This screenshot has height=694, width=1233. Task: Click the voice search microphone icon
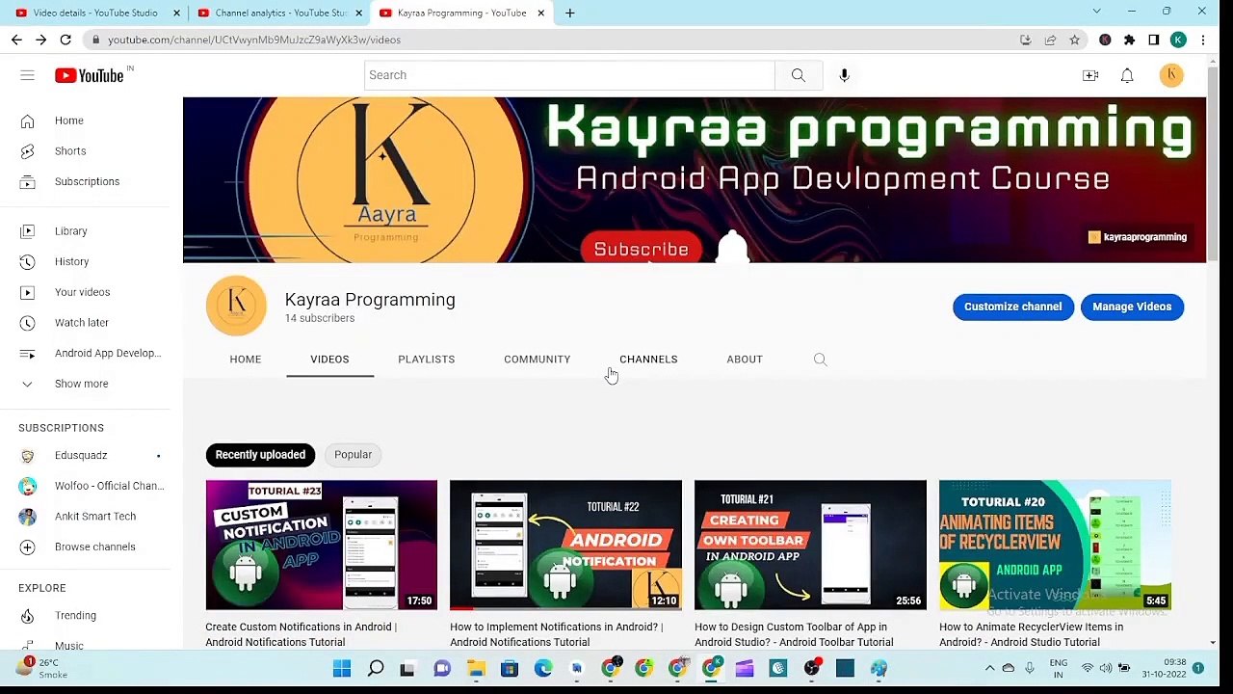[844, 75]
